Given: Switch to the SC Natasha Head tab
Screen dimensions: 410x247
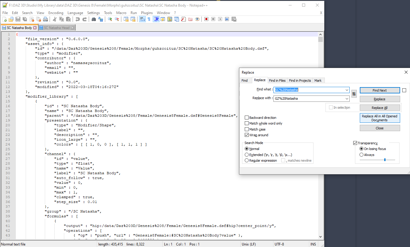Looking at the screenshot, I should [57, 28].
